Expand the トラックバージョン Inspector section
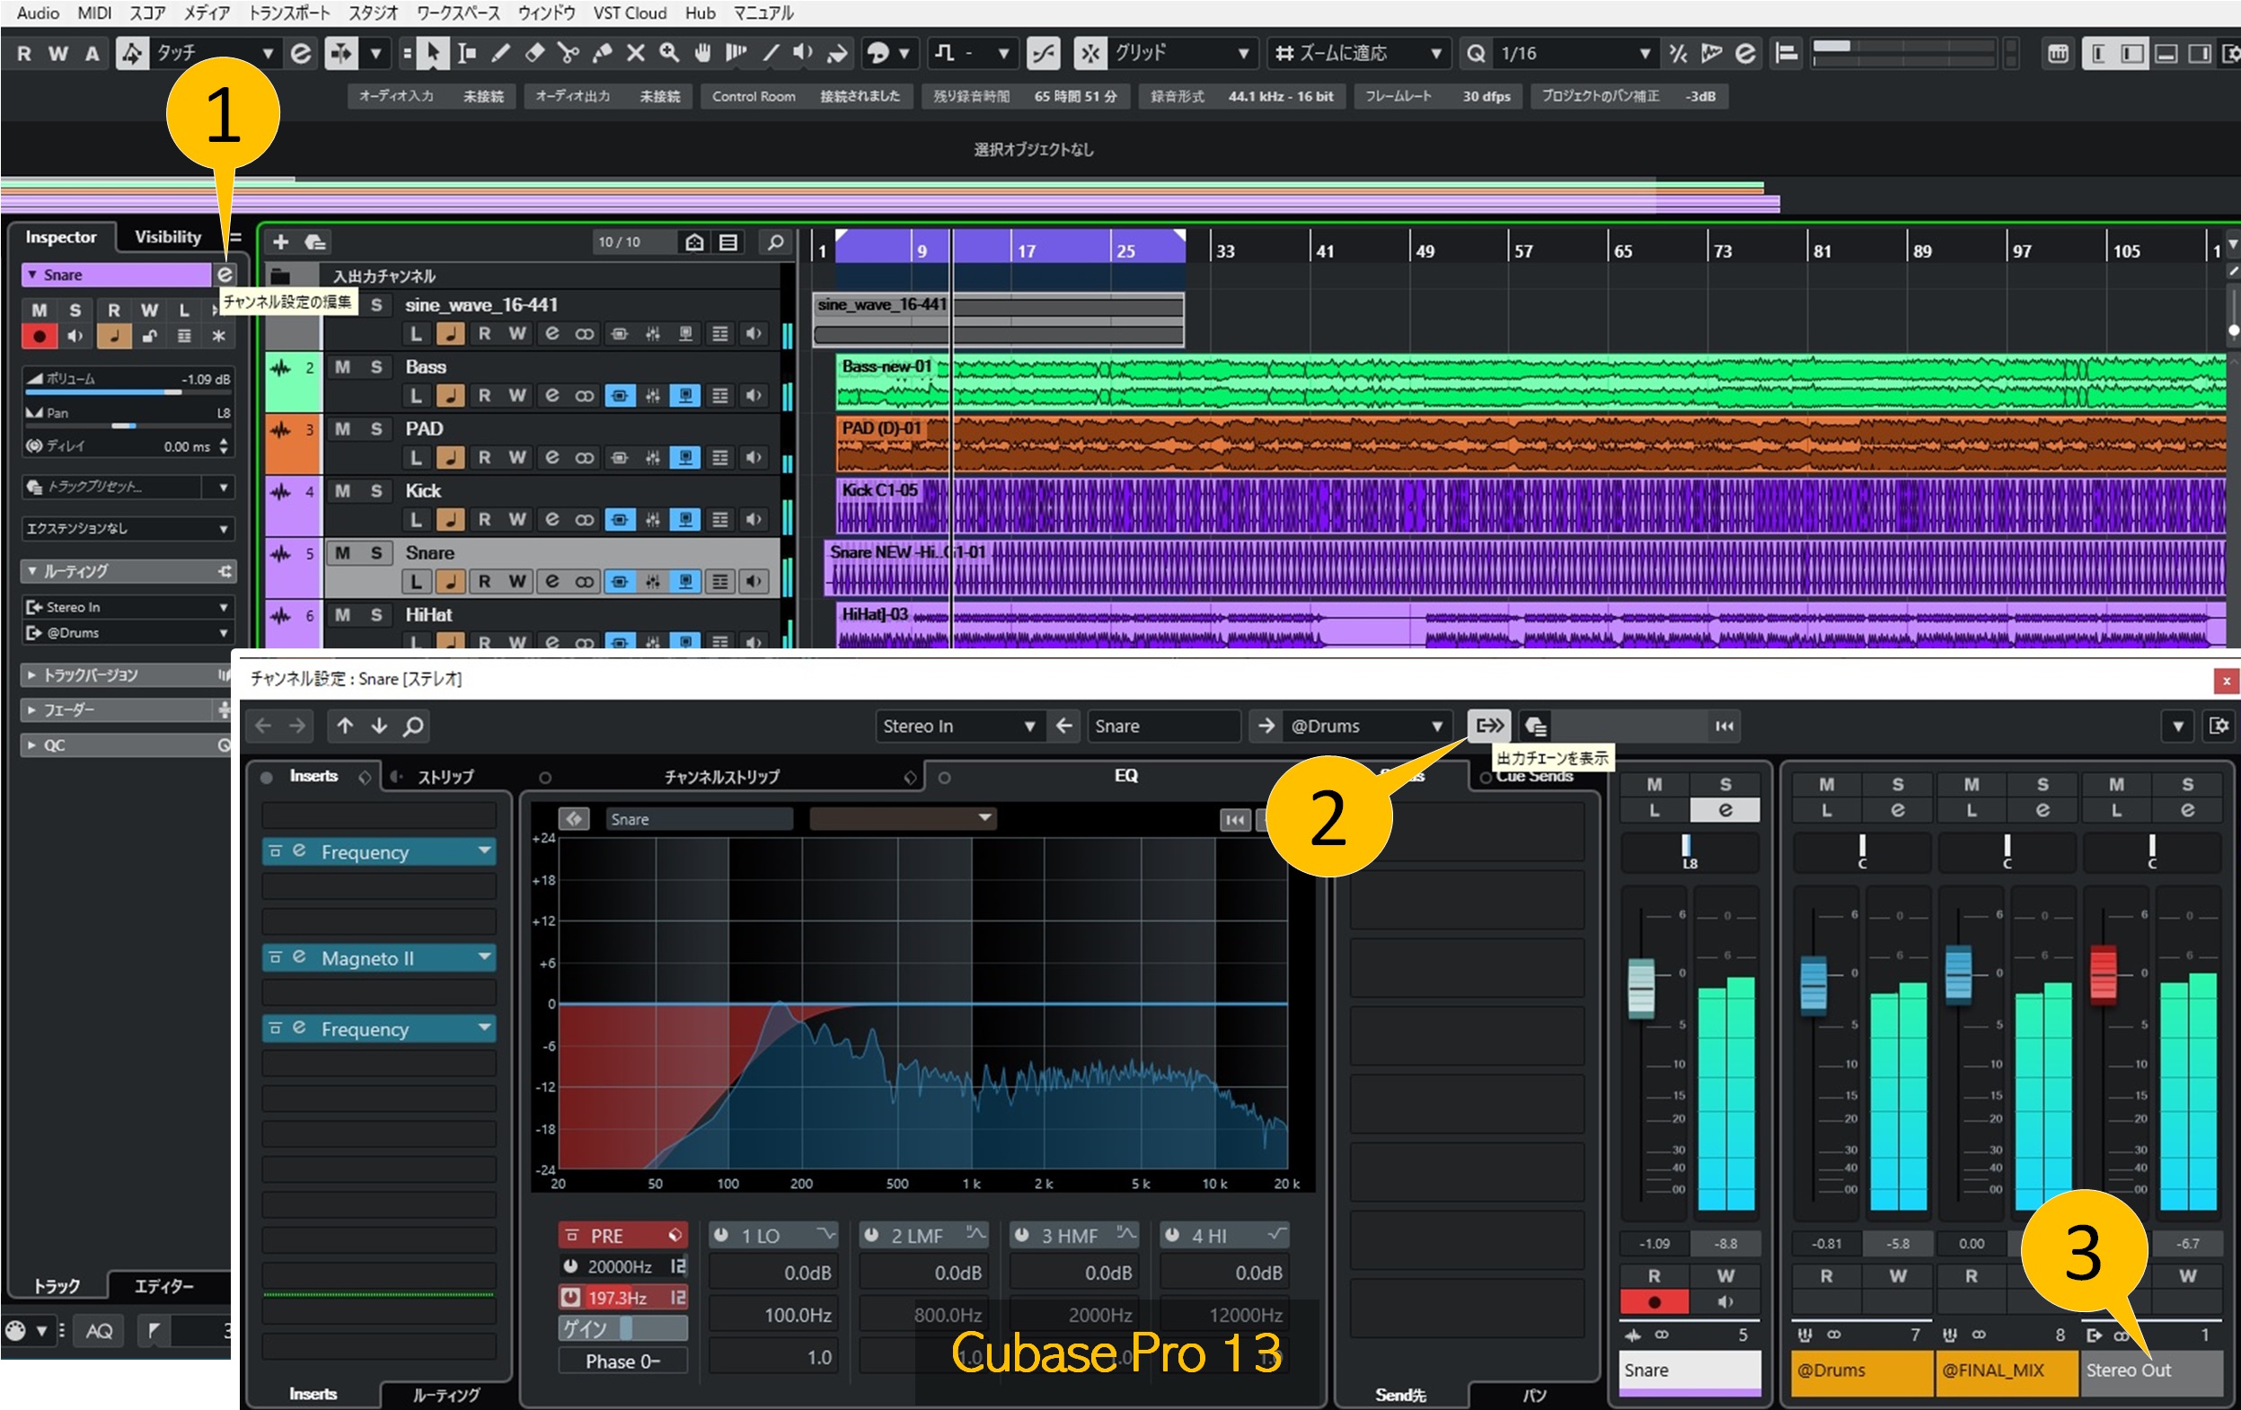Viewport: 2241px width, 1410px height. click(x=119, y=674)
